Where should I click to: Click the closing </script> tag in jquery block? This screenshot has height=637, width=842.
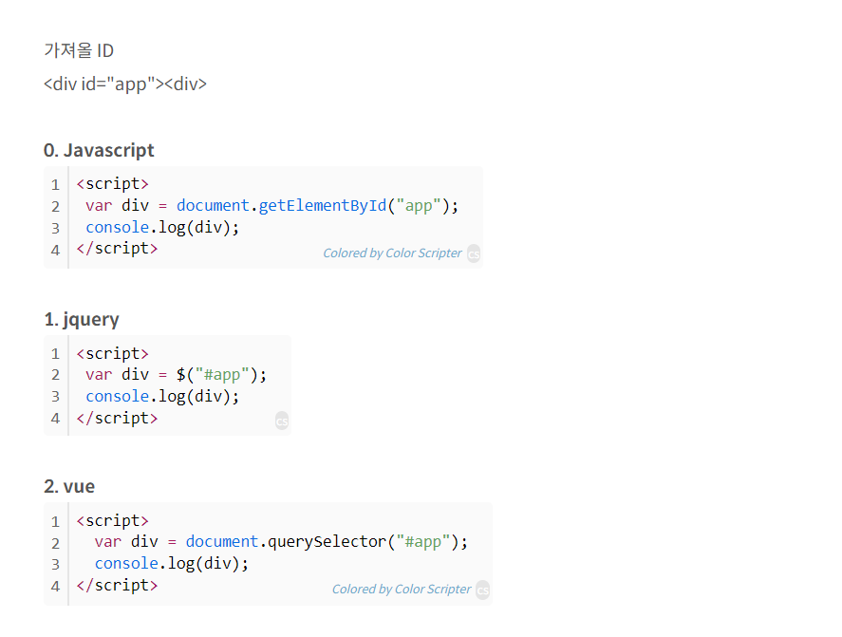tap(117, 418)
